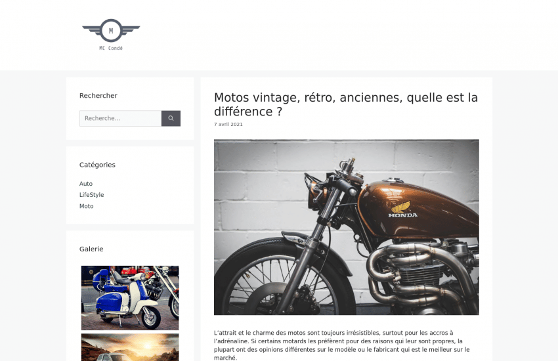Open the Auto category
The image size is (558, 361).
tap(86, 184)
